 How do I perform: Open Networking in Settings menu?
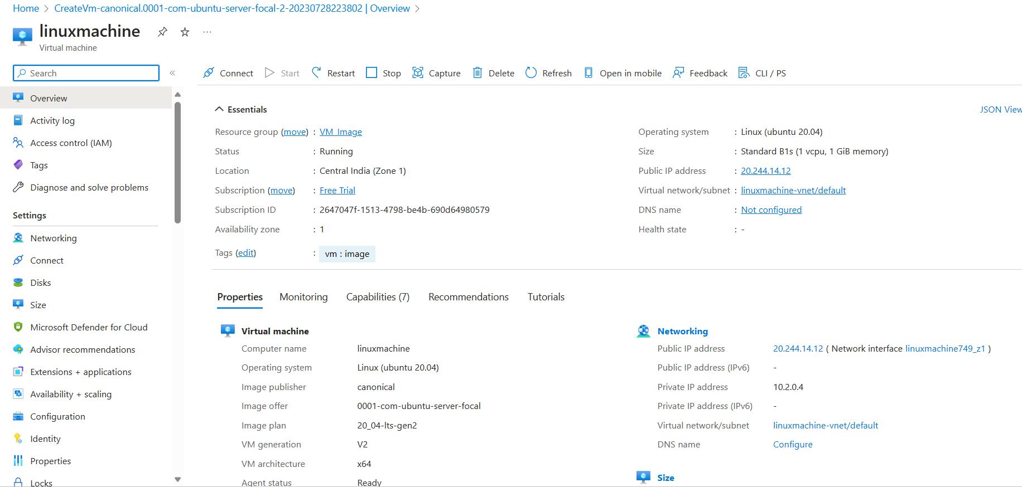pos(54,238)
